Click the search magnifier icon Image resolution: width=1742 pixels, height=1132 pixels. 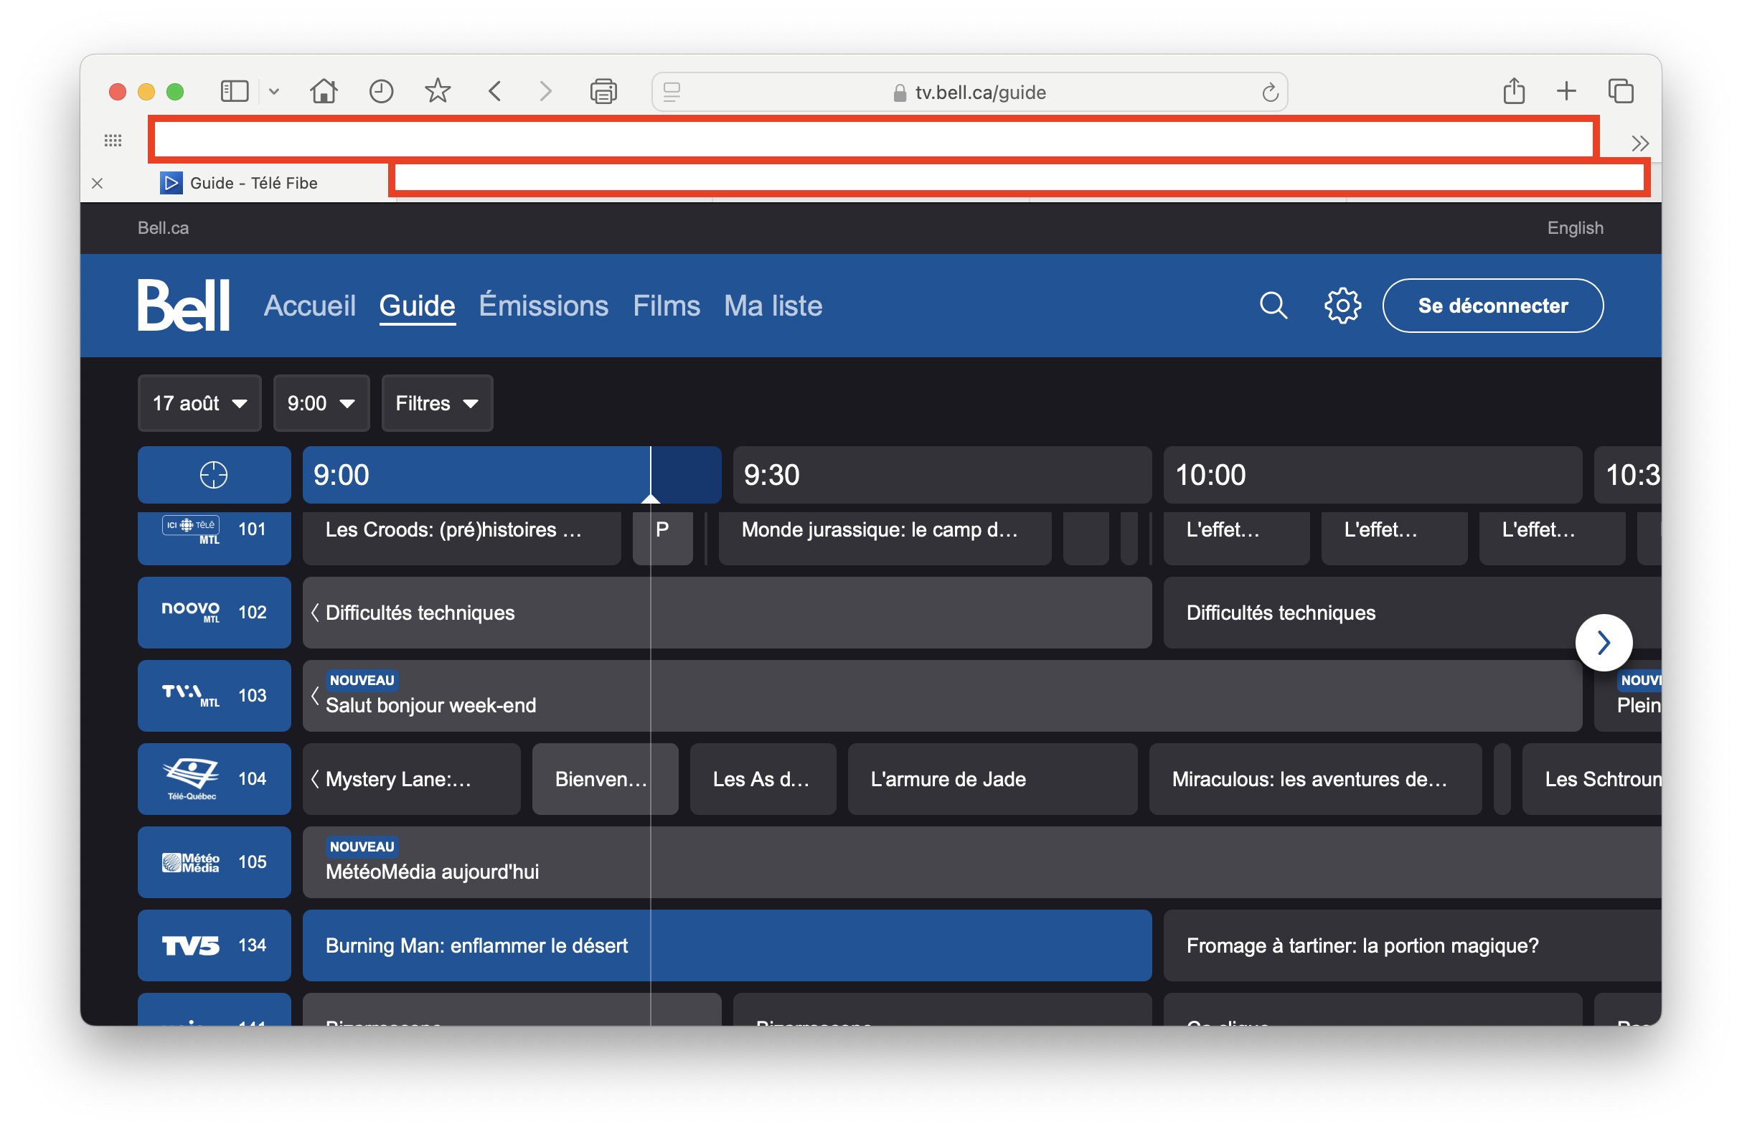coord(1273,305)
